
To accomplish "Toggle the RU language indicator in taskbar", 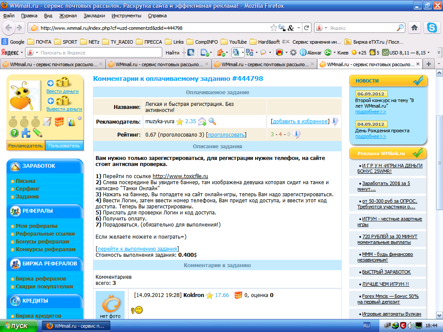I will pyautogui.click(x=366, y=326).
